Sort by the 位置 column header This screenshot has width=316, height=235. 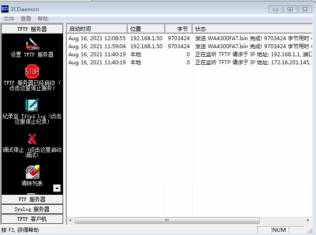coord(146,29)
